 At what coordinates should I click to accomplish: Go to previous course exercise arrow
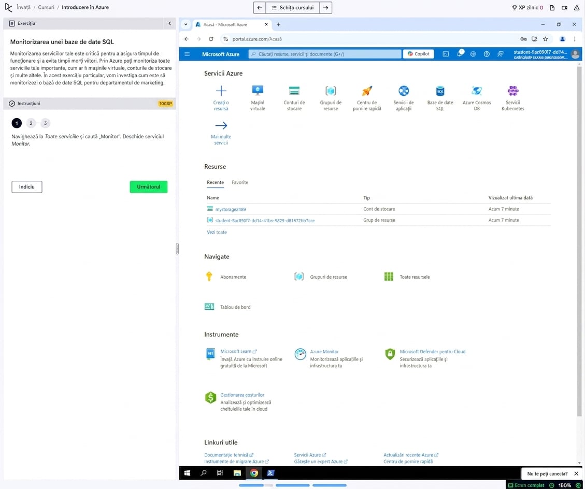(260, 7)
